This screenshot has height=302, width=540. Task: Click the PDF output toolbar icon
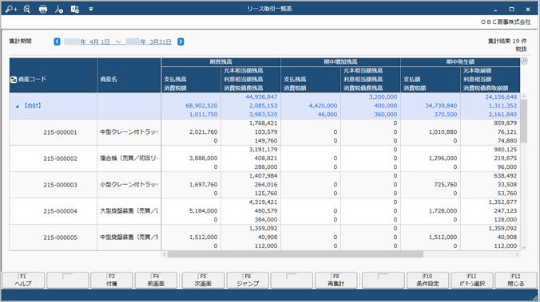(x=58, y=9)
